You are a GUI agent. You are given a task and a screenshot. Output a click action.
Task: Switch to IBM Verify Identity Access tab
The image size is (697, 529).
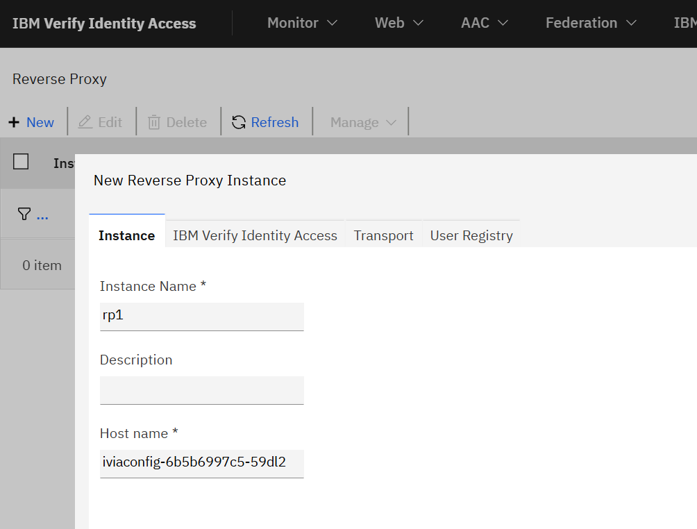tap(255, 235)
